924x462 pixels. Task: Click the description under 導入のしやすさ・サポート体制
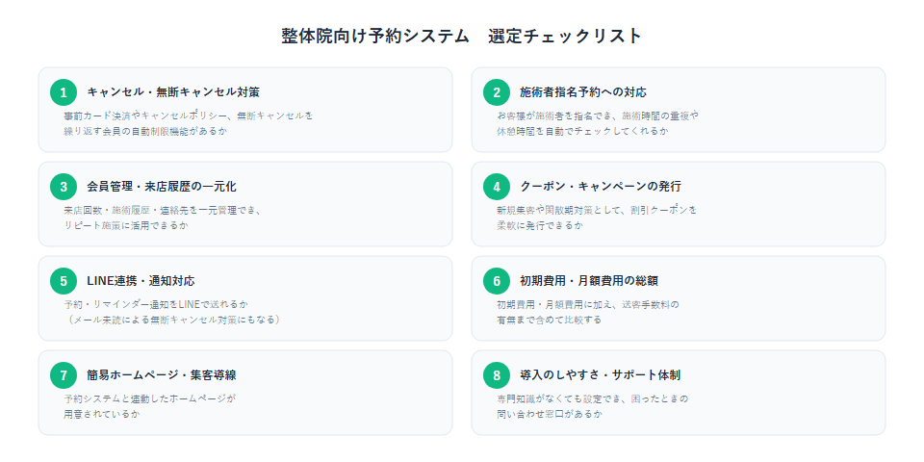tap(592, 406)
